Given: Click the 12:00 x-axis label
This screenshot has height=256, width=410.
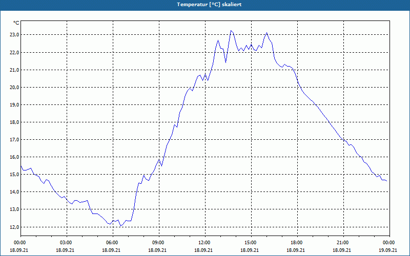Looking at the screenshot, I should click(205, 243).
